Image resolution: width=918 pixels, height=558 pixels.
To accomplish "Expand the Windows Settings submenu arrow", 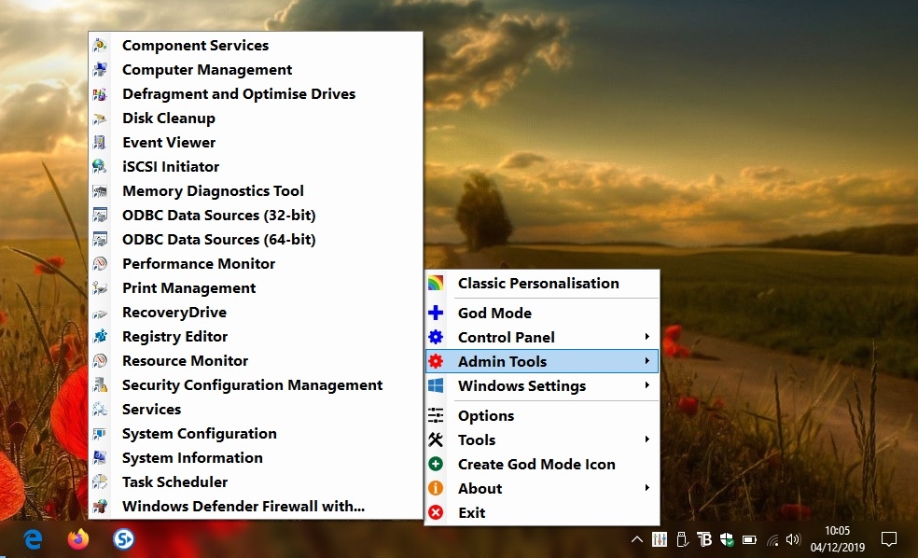I will [x=647, y=385].
